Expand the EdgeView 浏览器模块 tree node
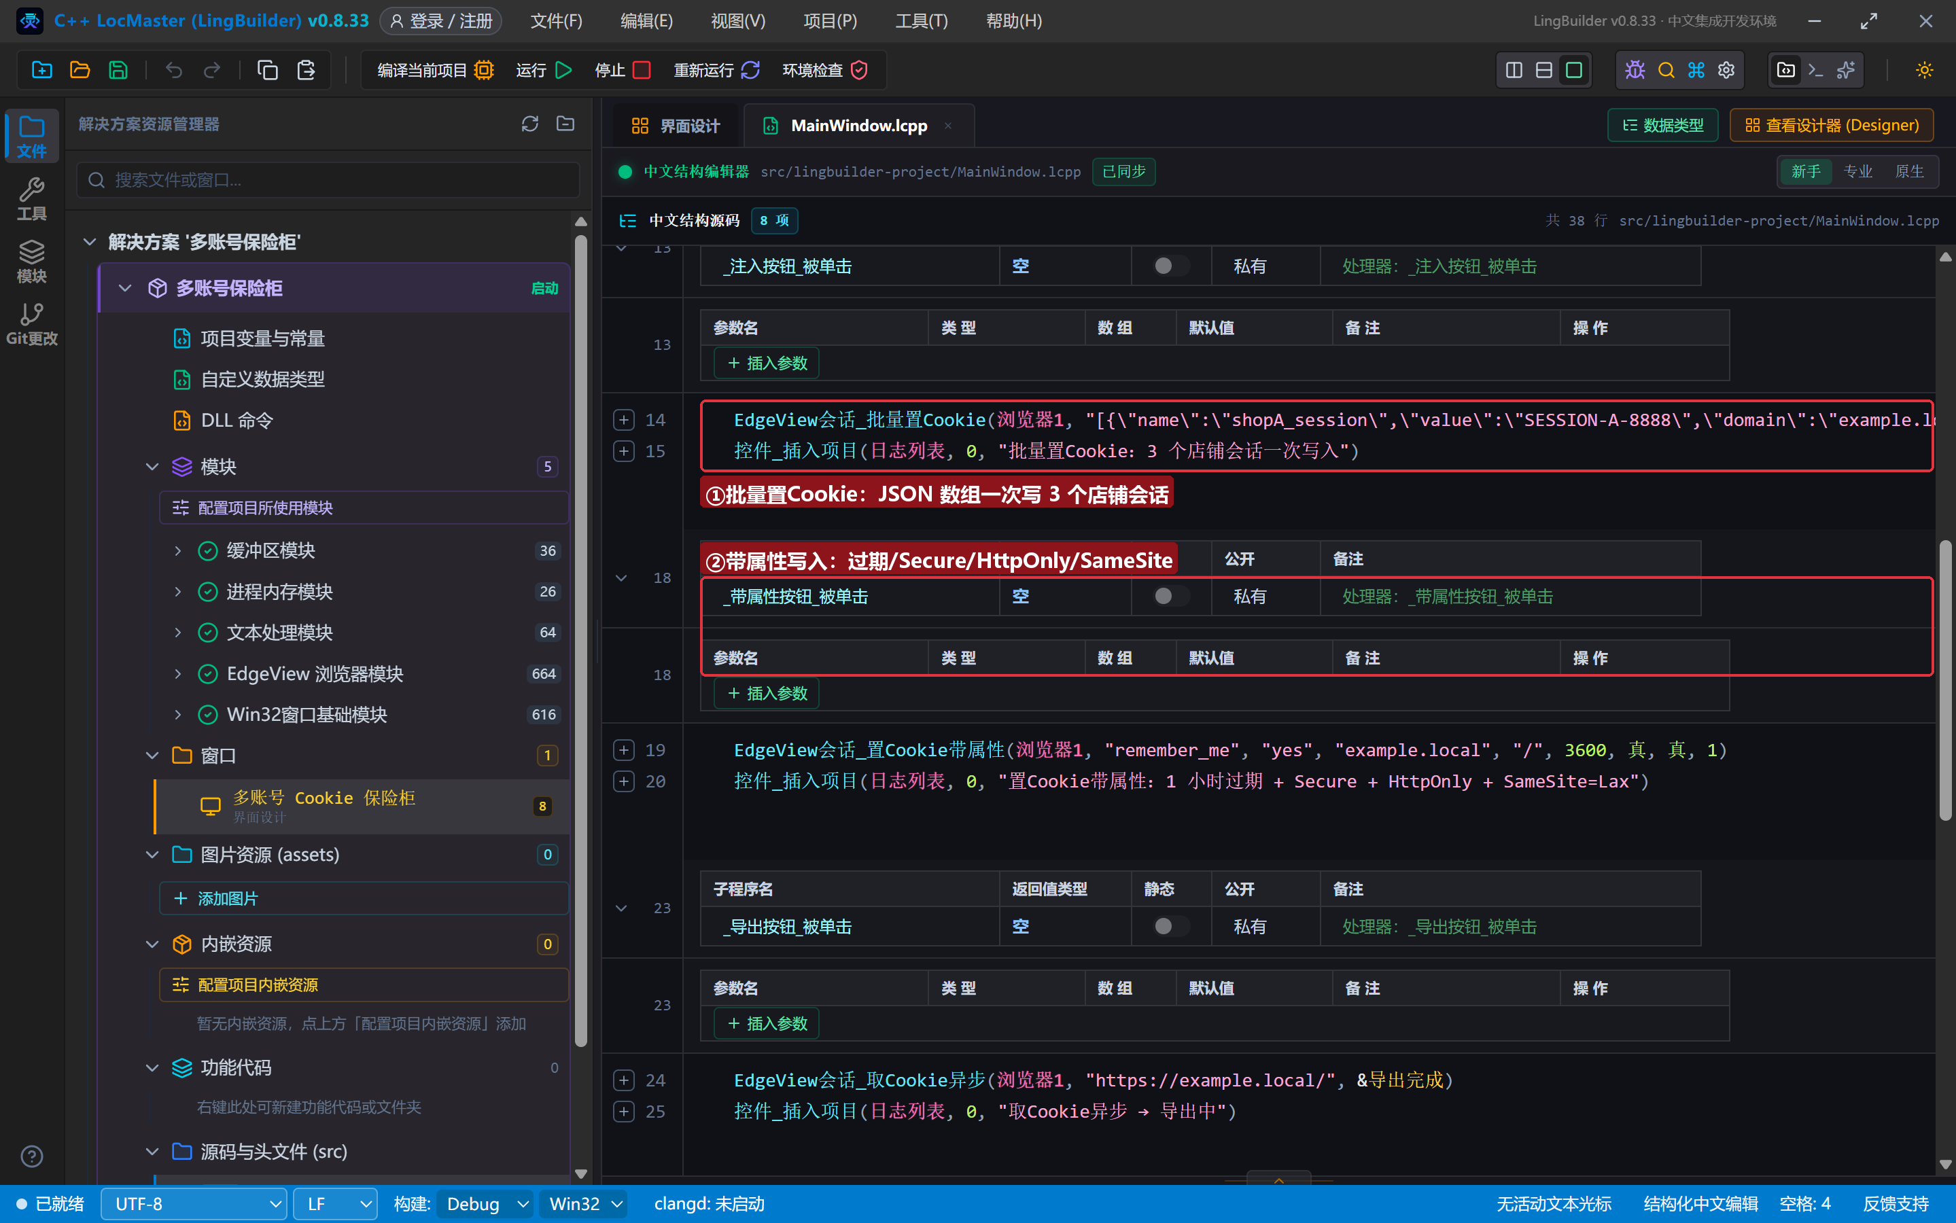This screenshot has height=1223, width=1956. coord(178,674)
